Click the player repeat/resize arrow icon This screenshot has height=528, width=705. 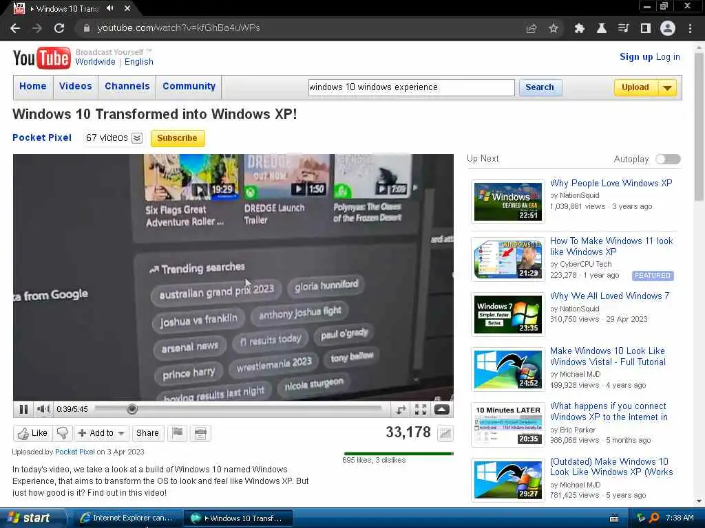[400, 409]
